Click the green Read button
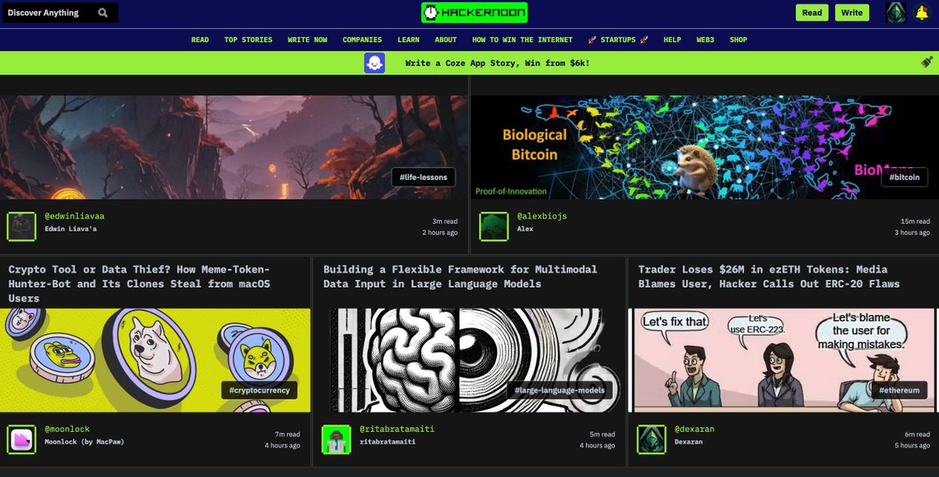This screenshot has height=477, width=939. [x=812, y=13]
